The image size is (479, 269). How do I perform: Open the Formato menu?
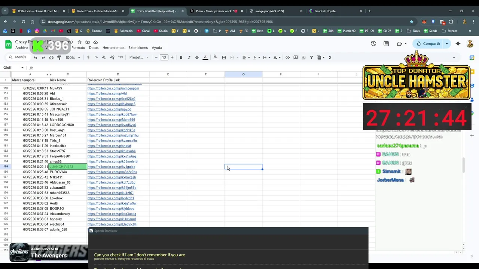(78, 48)
